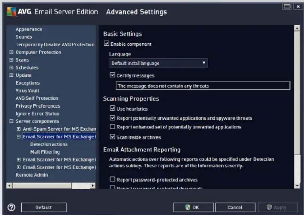Click the tree horizontal scrollbar left arrow
Viewport: 304px width, 215px height.
9,186
